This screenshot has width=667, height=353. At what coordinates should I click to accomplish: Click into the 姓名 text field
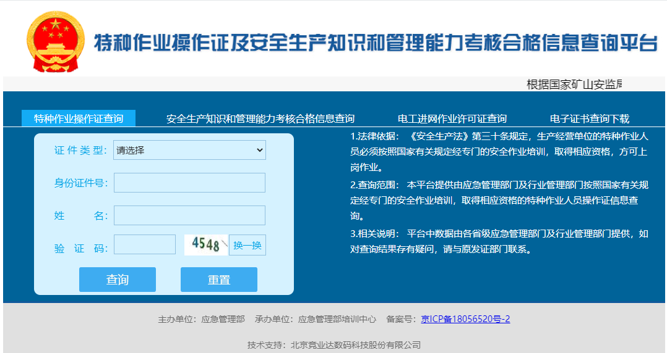pos(189,215)
